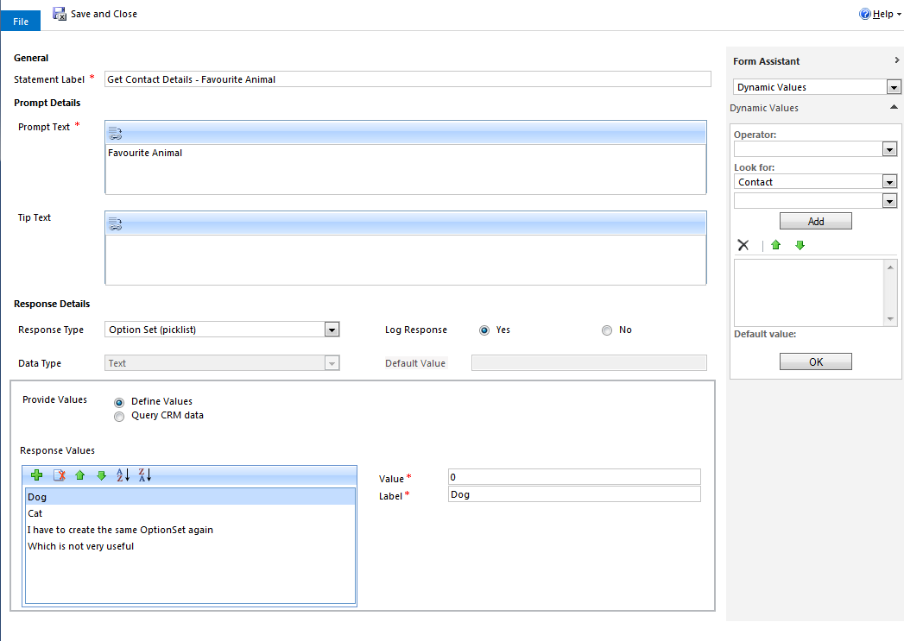
Task: Set Log Response to No
Action: pos(607,330)
